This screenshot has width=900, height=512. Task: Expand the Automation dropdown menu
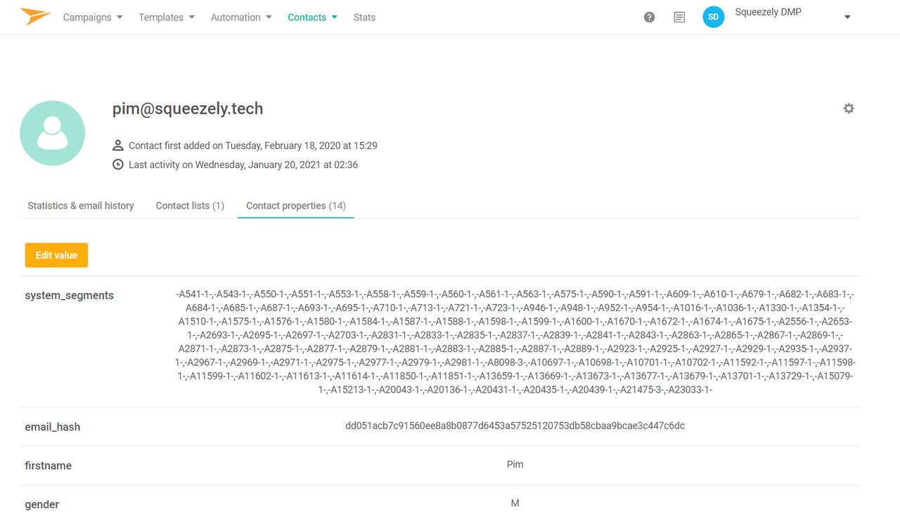point(241,18)
